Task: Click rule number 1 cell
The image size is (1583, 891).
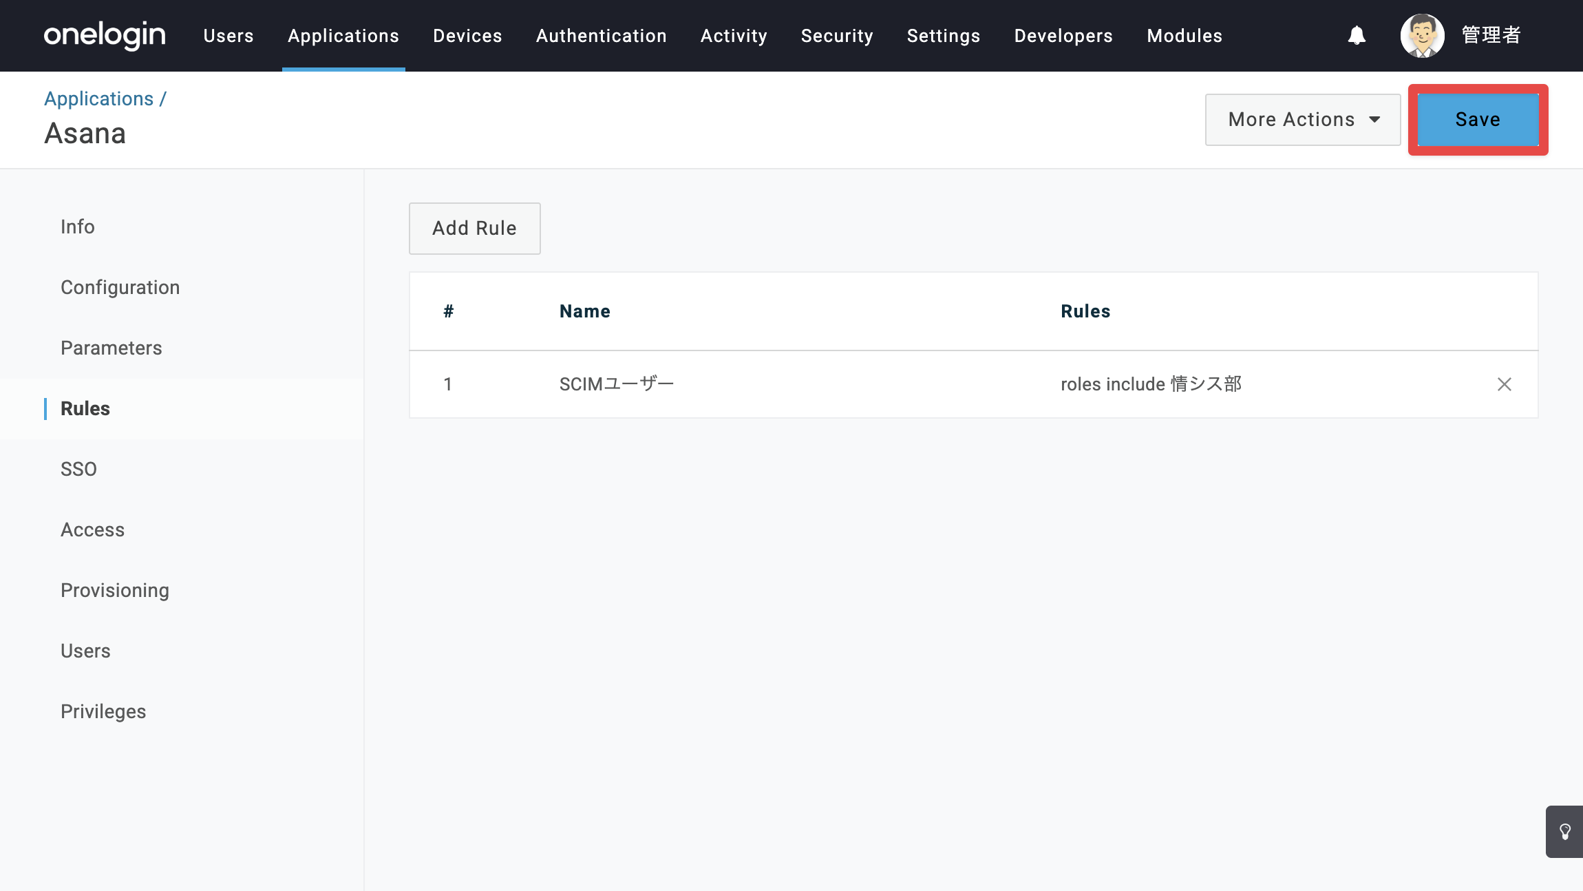Action: point(448,384)
